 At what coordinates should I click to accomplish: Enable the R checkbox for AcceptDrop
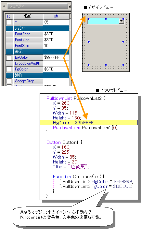coord(9,81)
